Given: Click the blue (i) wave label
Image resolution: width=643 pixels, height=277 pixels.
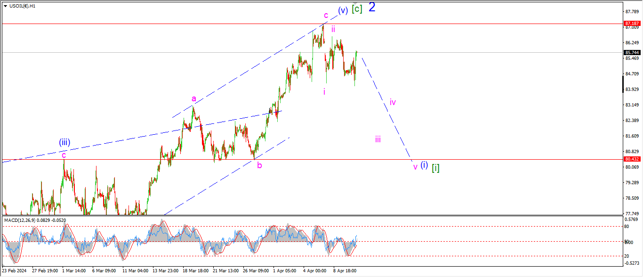Looking at the screenshot, I should pos(424,165).
